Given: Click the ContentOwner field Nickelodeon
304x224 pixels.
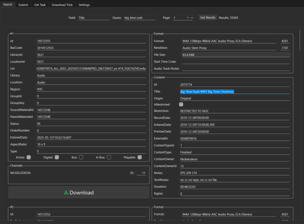Looking at the screenshot, I should point(235,159).
